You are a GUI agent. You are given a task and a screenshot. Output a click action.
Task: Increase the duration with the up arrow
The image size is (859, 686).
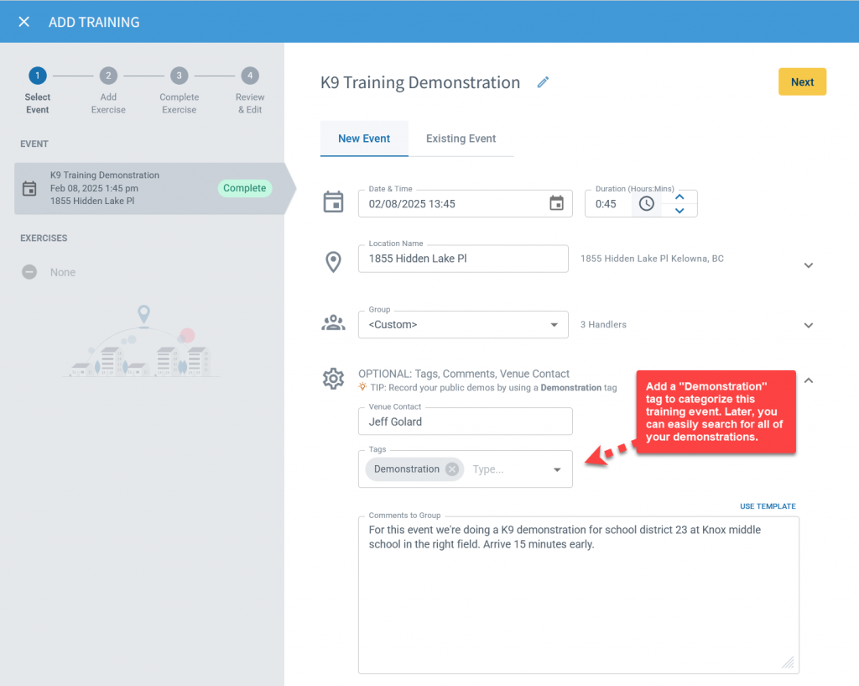(679, 196)
